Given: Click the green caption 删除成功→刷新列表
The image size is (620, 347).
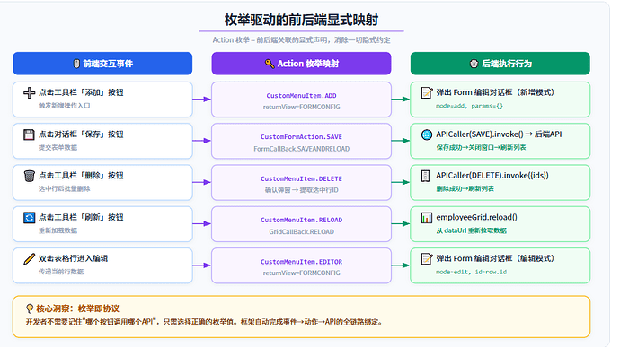Looking at the screenshot, I should [465, 188].
